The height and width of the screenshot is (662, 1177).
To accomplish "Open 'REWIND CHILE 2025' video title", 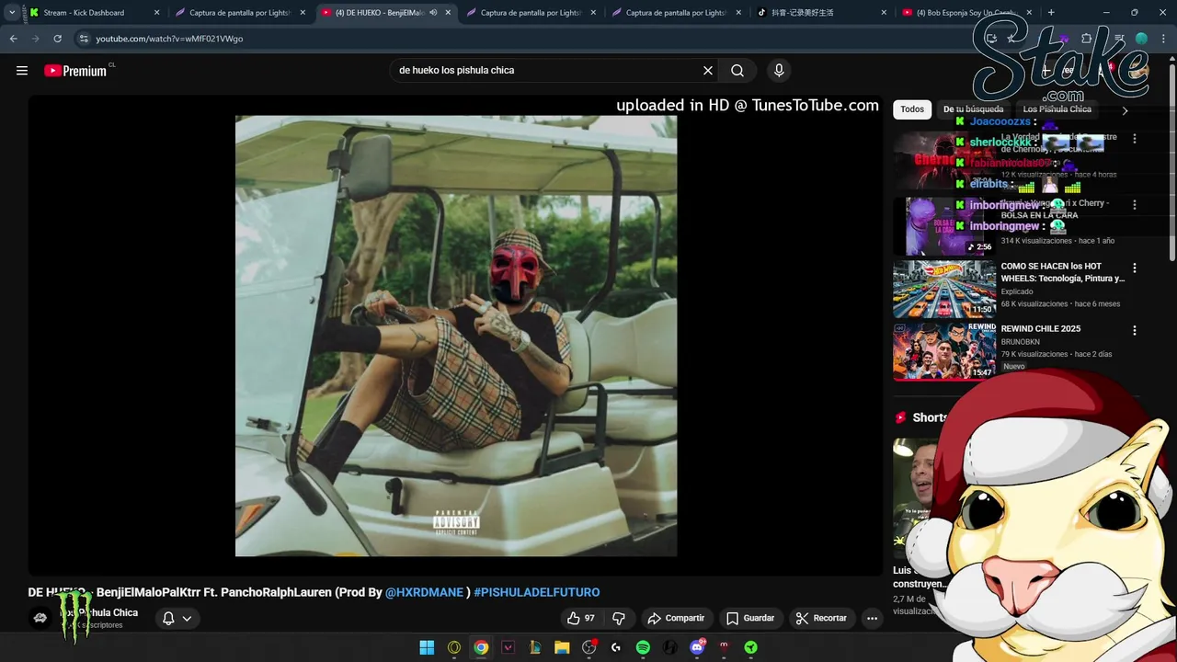I will pos(1040,329).
